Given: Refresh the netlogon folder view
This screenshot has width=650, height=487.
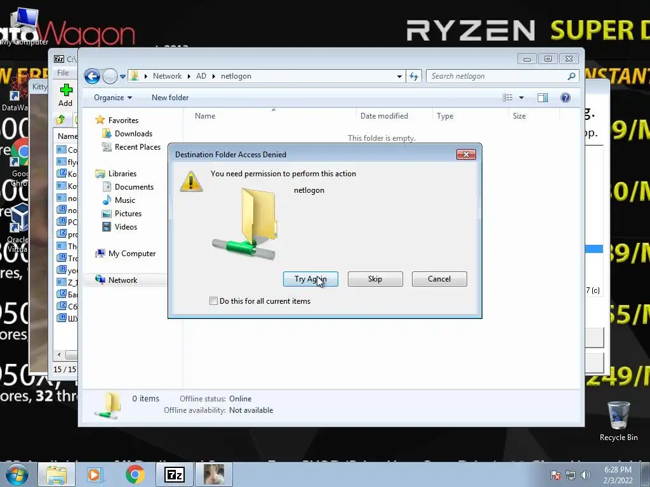Looking at the screenshot, I should (414, 76).
